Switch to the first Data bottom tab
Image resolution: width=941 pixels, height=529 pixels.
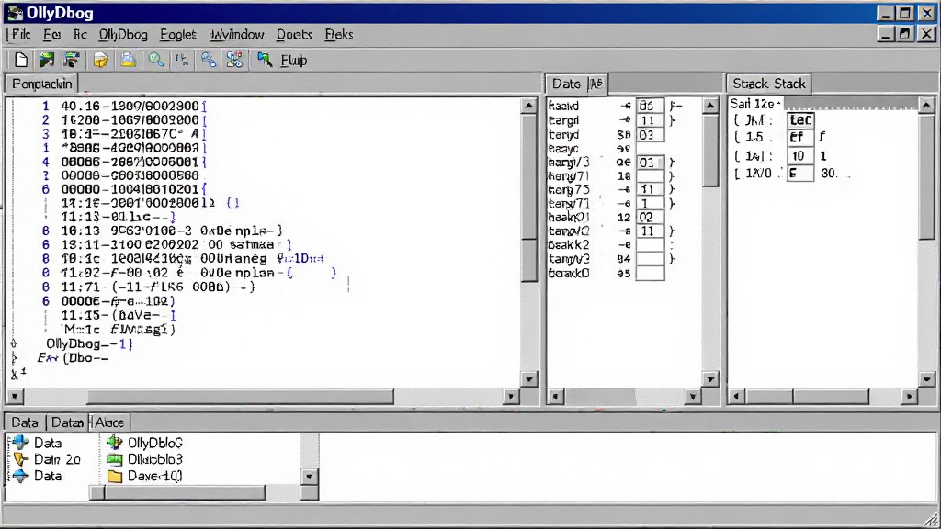(x=25, y=422)
